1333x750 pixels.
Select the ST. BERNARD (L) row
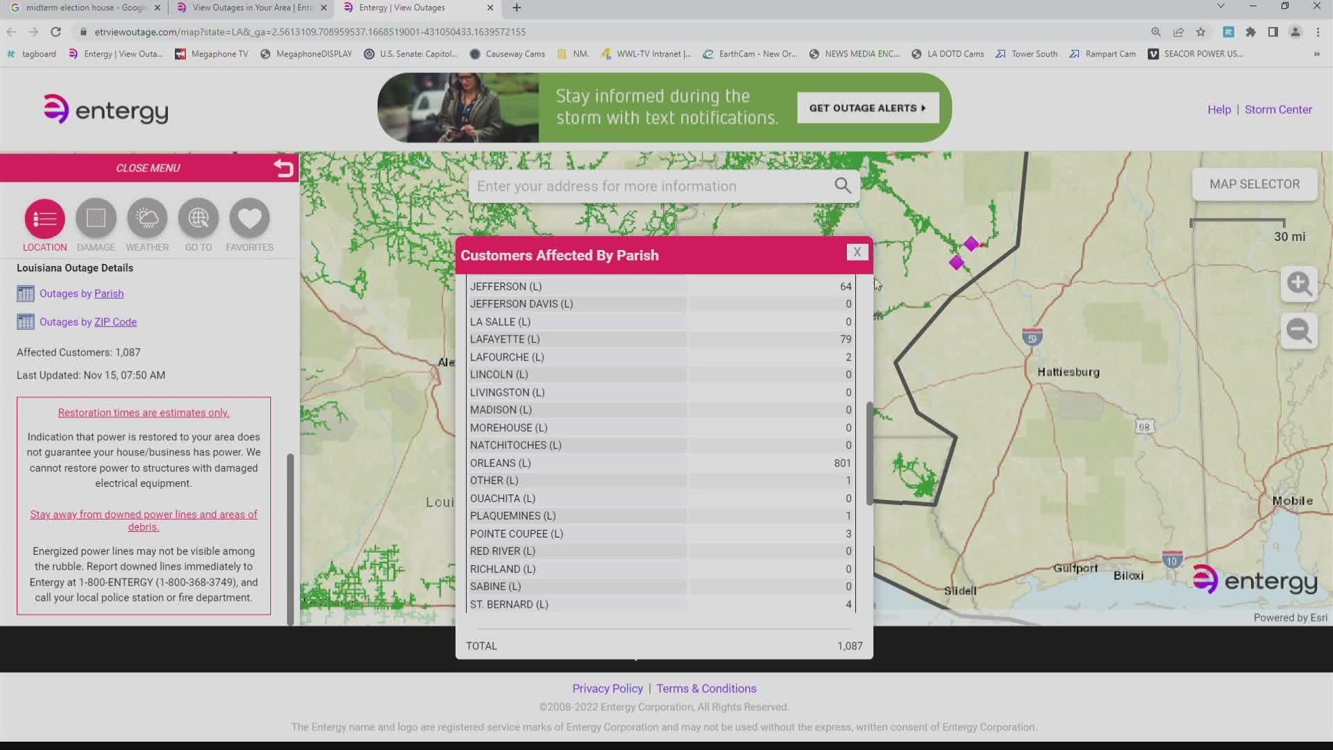[661, 604]
